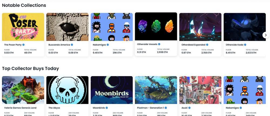Click Otherdeed Expanded collection name
Viewport: 270px width, 116px height.
coord(193,45)
